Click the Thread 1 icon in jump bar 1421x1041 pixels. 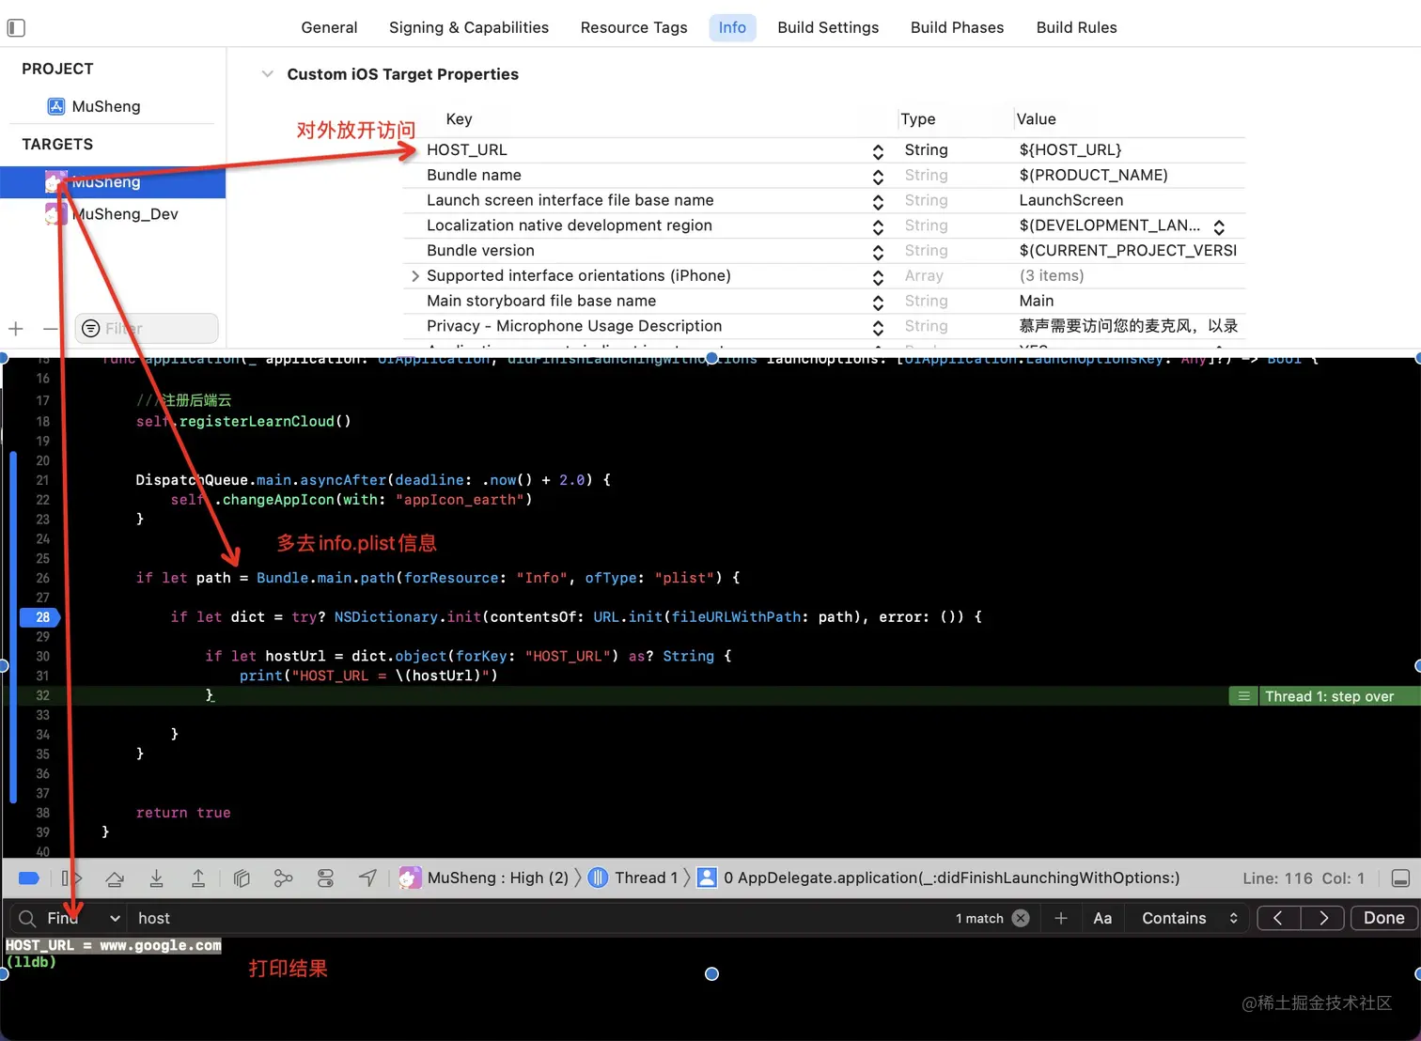pyautogui.click(x=598, y=878)
